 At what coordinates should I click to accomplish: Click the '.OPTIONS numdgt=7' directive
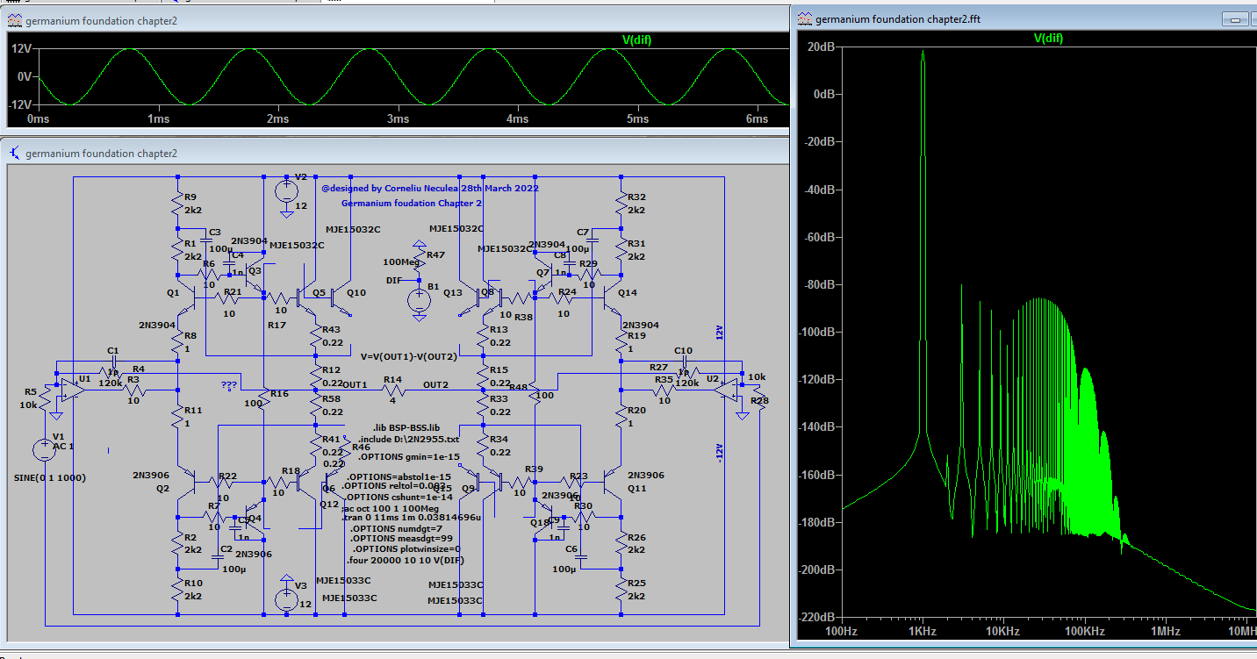coord(396,529)
